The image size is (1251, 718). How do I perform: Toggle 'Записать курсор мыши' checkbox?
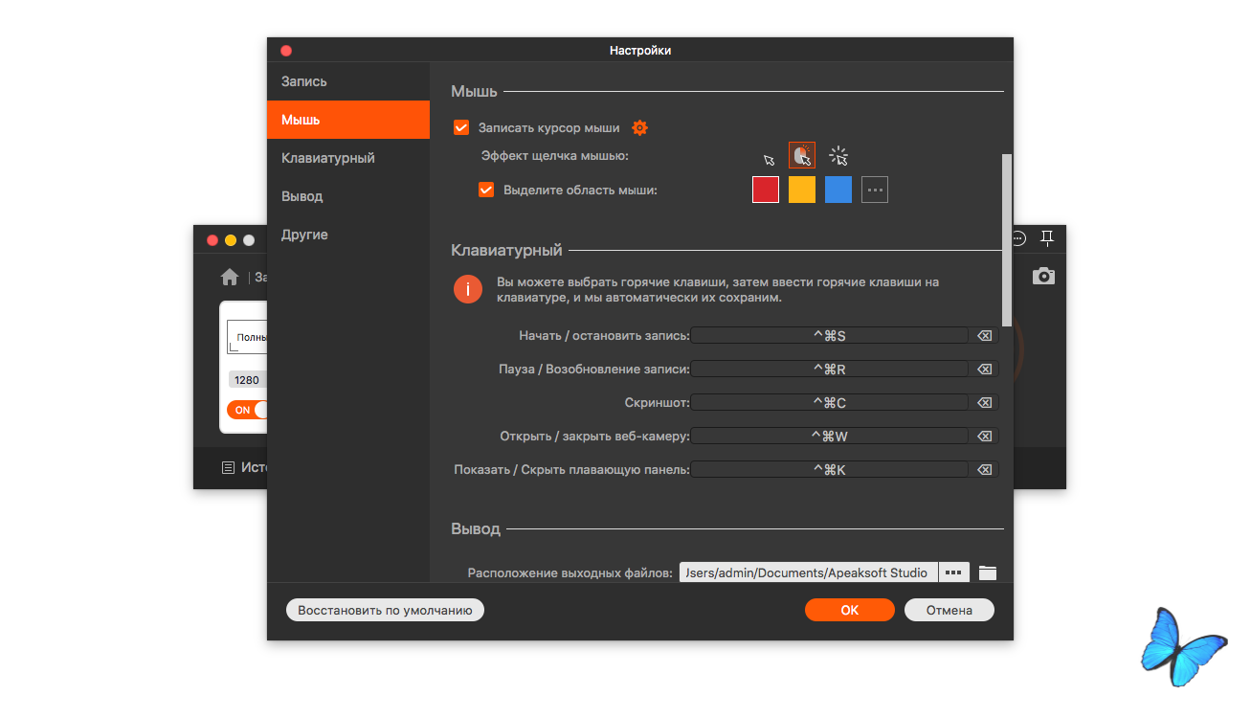tap(461, 127)
